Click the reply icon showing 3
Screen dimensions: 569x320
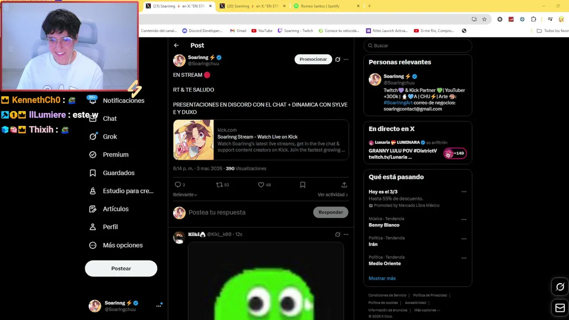point(178,184)
